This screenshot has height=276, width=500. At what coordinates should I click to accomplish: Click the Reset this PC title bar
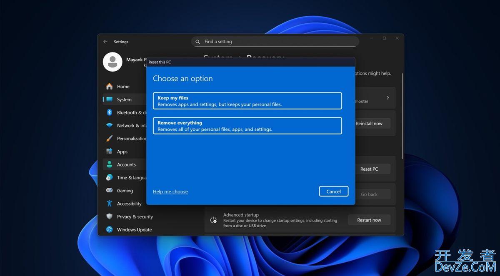coord(250,62)
